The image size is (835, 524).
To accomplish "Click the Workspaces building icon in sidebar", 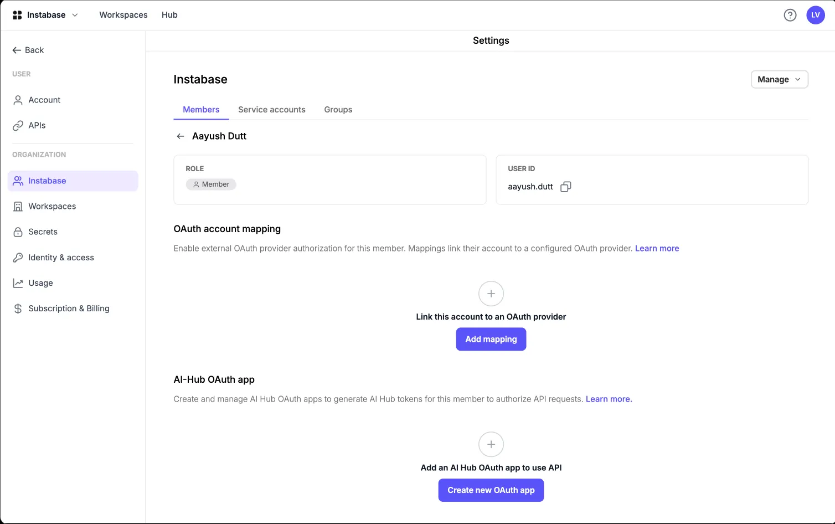I will click(x=18, y=207).
